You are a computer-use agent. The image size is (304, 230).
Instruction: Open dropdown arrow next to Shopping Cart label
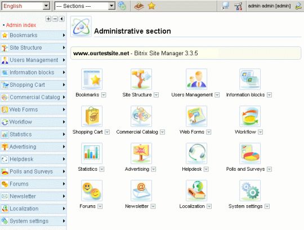coord(107,132)
